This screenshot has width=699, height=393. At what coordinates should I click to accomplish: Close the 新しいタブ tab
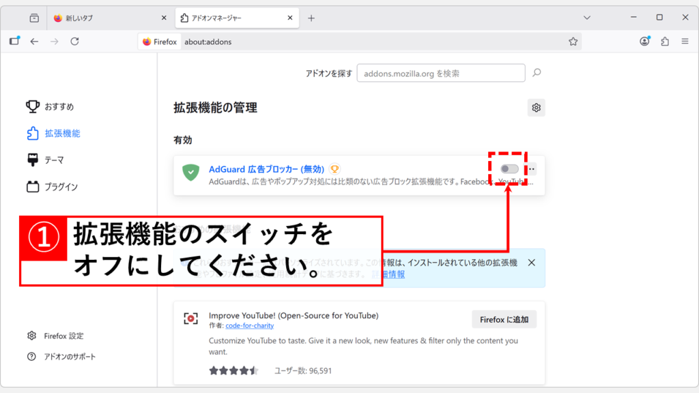[164, 18]
